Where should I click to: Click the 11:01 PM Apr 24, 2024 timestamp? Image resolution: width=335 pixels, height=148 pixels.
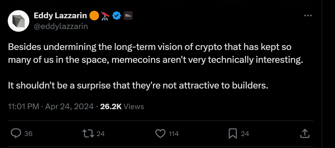(52, 107)
